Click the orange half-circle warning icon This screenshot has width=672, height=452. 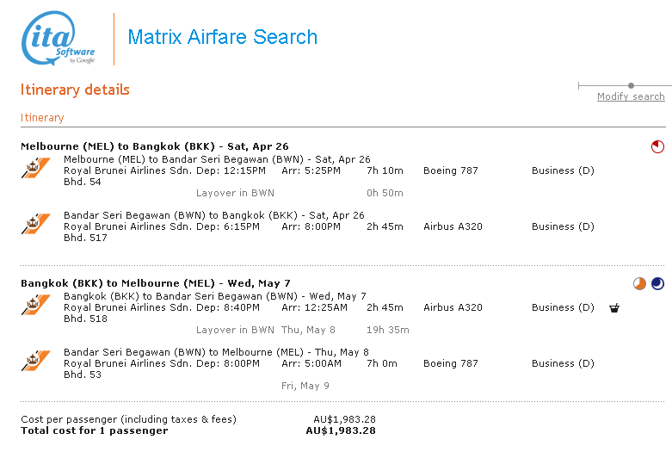pos(639,284)
